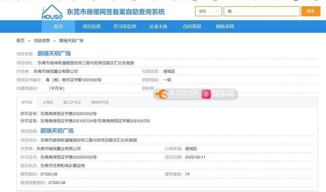The height and width of the screenshot is (192, 326).
Task: Select the 许可证 tab
Action: coord(27,102)
